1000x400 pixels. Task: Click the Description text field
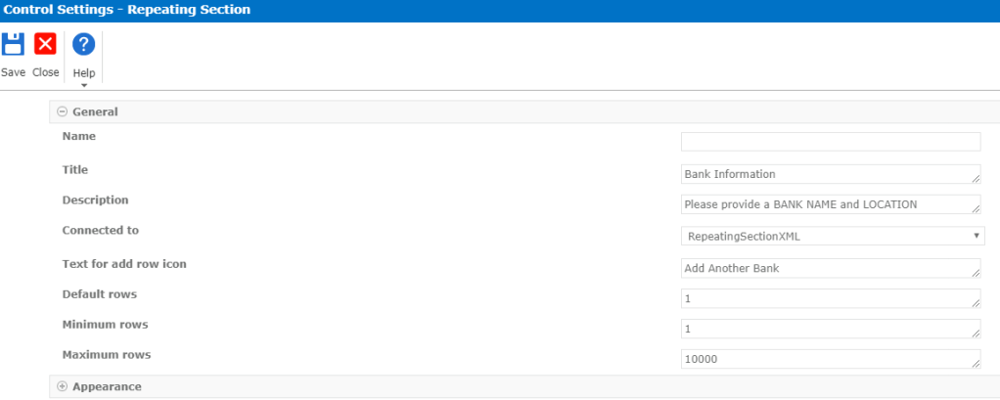[827, 204]
